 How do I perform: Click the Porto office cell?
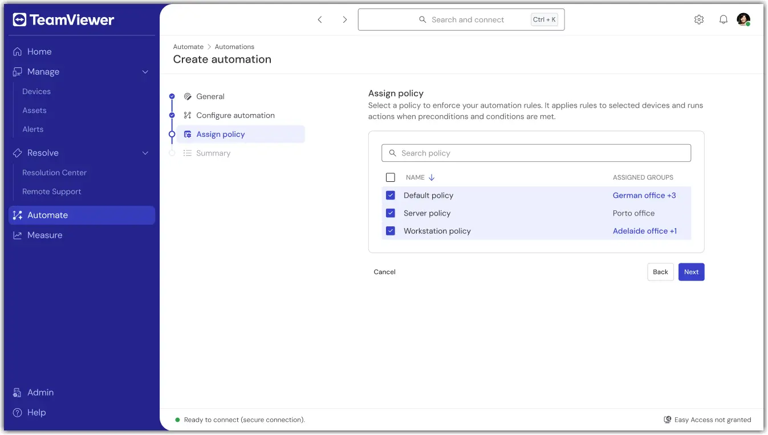coord(634,213)
